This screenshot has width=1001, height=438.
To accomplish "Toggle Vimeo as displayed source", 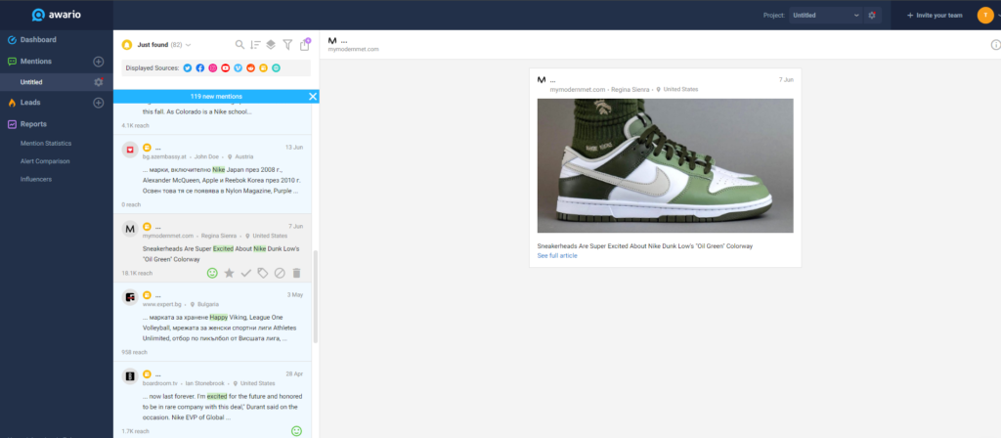I will 239,67.
